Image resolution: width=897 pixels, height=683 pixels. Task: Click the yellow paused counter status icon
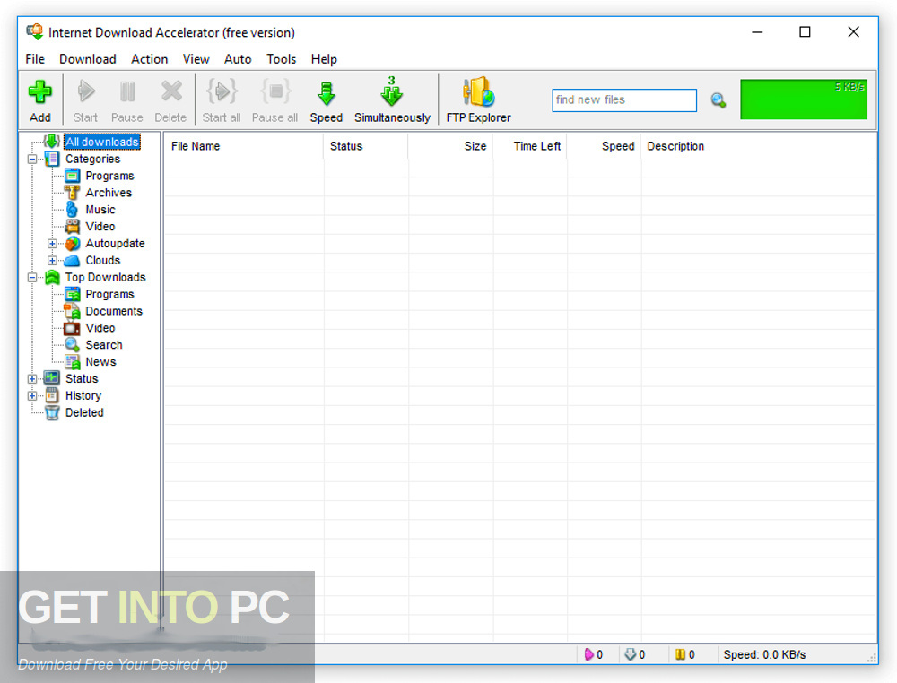[680, 654]
